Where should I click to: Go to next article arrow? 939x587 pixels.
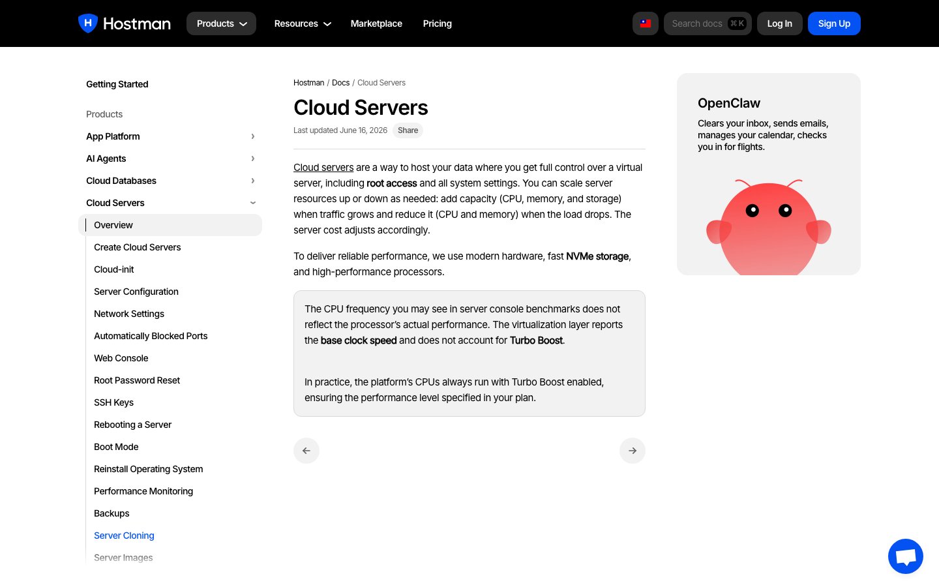[x=633, y=451]
